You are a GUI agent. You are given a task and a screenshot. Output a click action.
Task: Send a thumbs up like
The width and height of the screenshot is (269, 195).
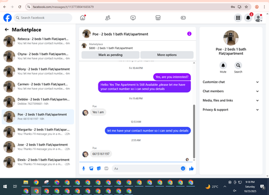(x=192, y=168)
